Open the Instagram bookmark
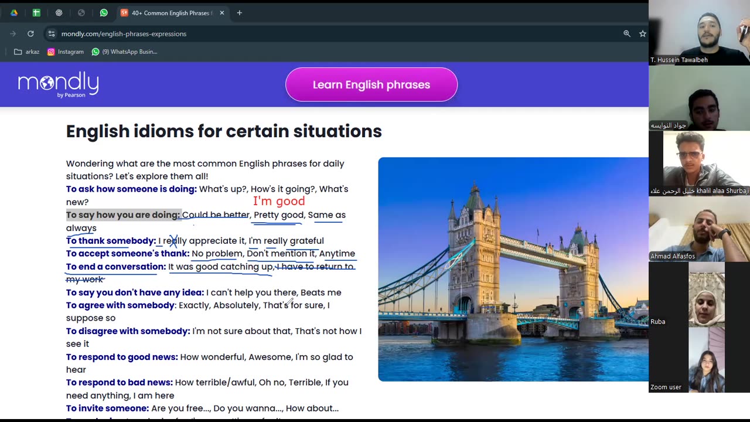The height and width of the screenshot is (422, 750). tap(66, 52)
